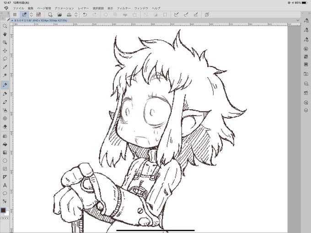
Task: Select the Hand move-view tool
Action: (5, 34)
